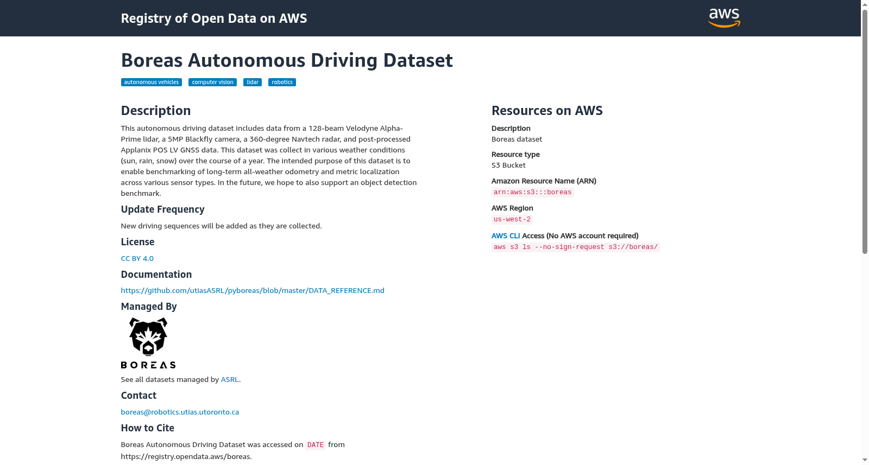This screenshot has width=869, height=465.
Task: Click the arn:aws:s3:::boreas ARN code
Action: pyautogui.click(x=533, y=193)
